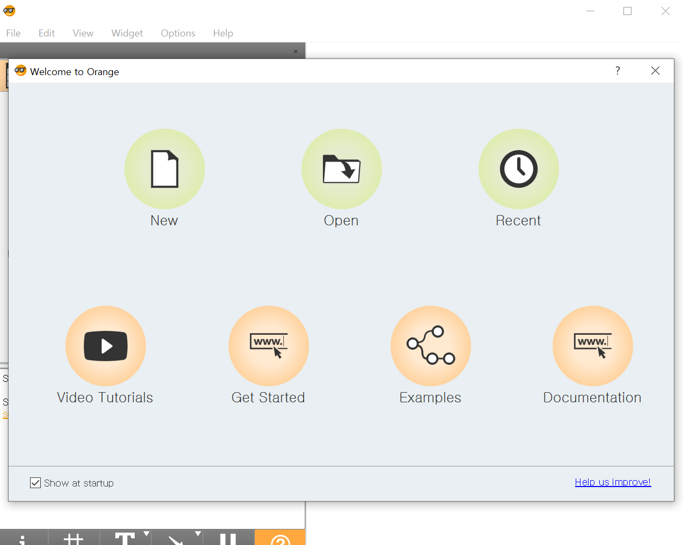Follow the Help us improve! link
The width and height of the screenshot is (683, 545).
pos(613,482)
